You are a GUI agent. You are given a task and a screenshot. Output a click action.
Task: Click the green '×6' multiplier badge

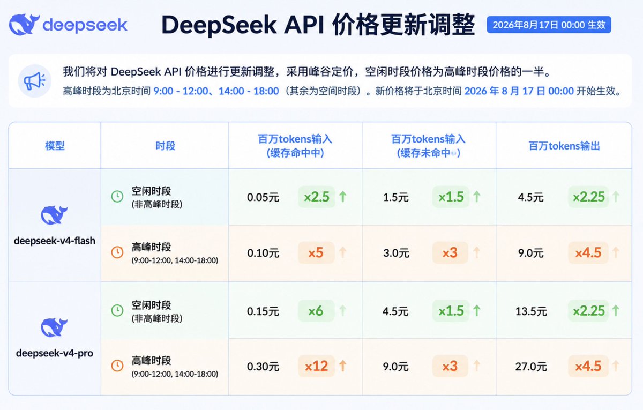coord(316,310)
